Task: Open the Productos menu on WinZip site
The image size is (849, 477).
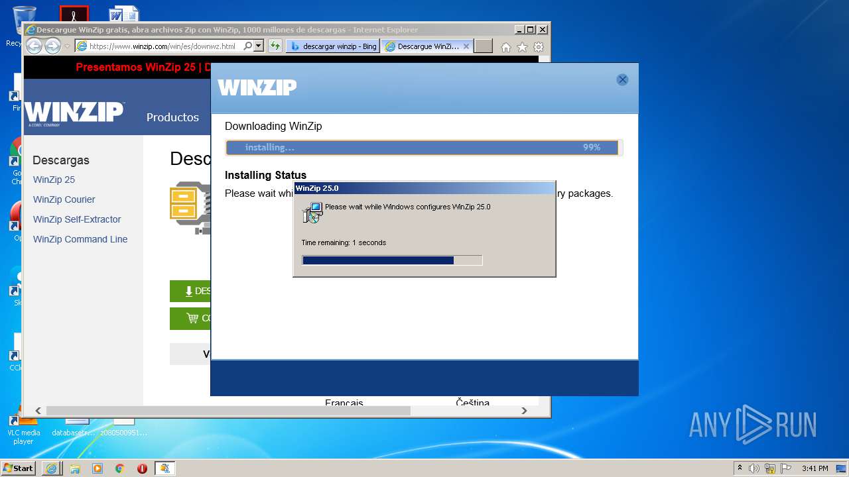Action: (172, 117)
